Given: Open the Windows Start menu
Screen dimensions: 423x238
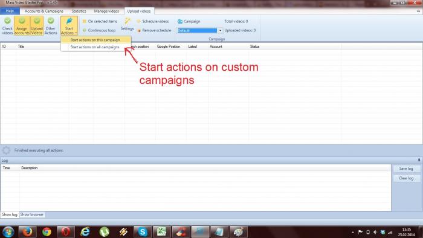Looking at the screenshot, I should (8, 232).
